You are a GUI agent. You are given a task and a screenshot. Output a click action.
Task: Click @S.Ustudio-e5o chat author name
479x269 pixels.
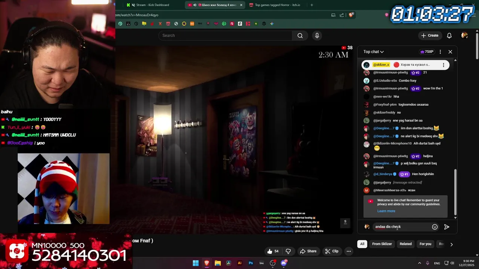[385, 81]
